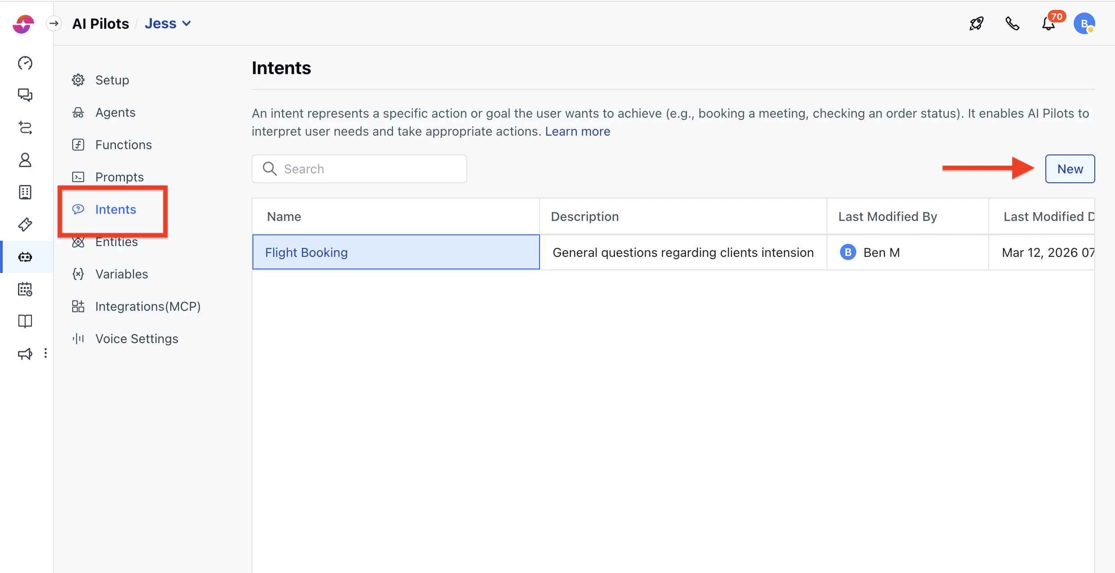Screen dimensions: 1115x573
Task: Follow the Learn more link
Action: pyautogui.click(x=577, y=131)
